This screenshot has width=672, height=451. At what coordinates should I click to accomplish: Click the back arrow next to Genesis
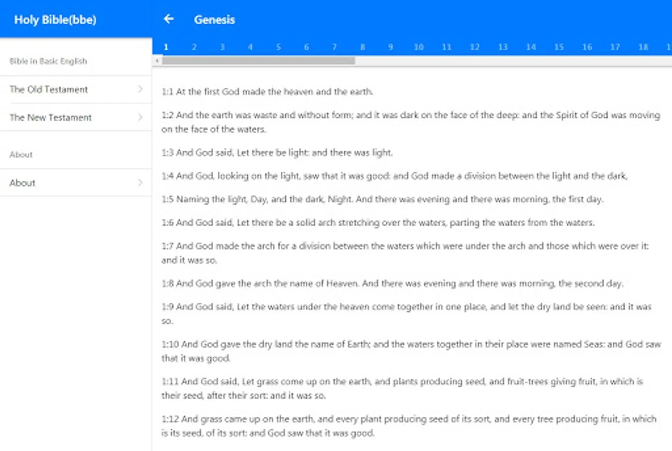pos(169,20)
